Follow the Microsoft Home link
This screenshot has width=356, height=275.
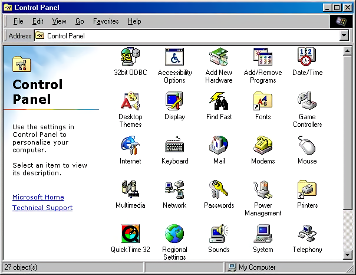coord(38,197)
